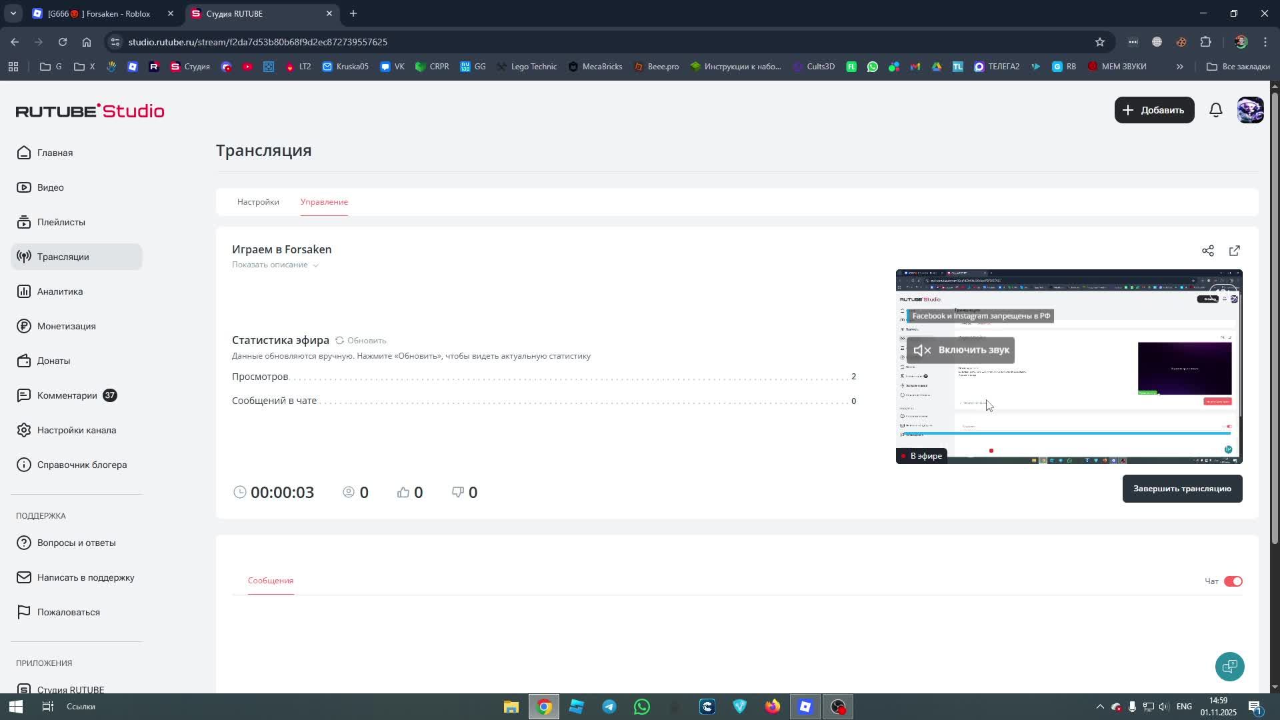The width and height of the screenshot is (1280, 720).
Task: Open the volume tray icon
Action: 1163,707
